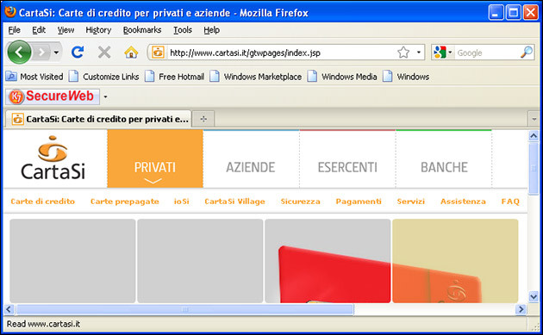Click the Firefox icon in the title bar
Image resolution: width=543 pixels, height=335 pixels.
click(10, 12)
